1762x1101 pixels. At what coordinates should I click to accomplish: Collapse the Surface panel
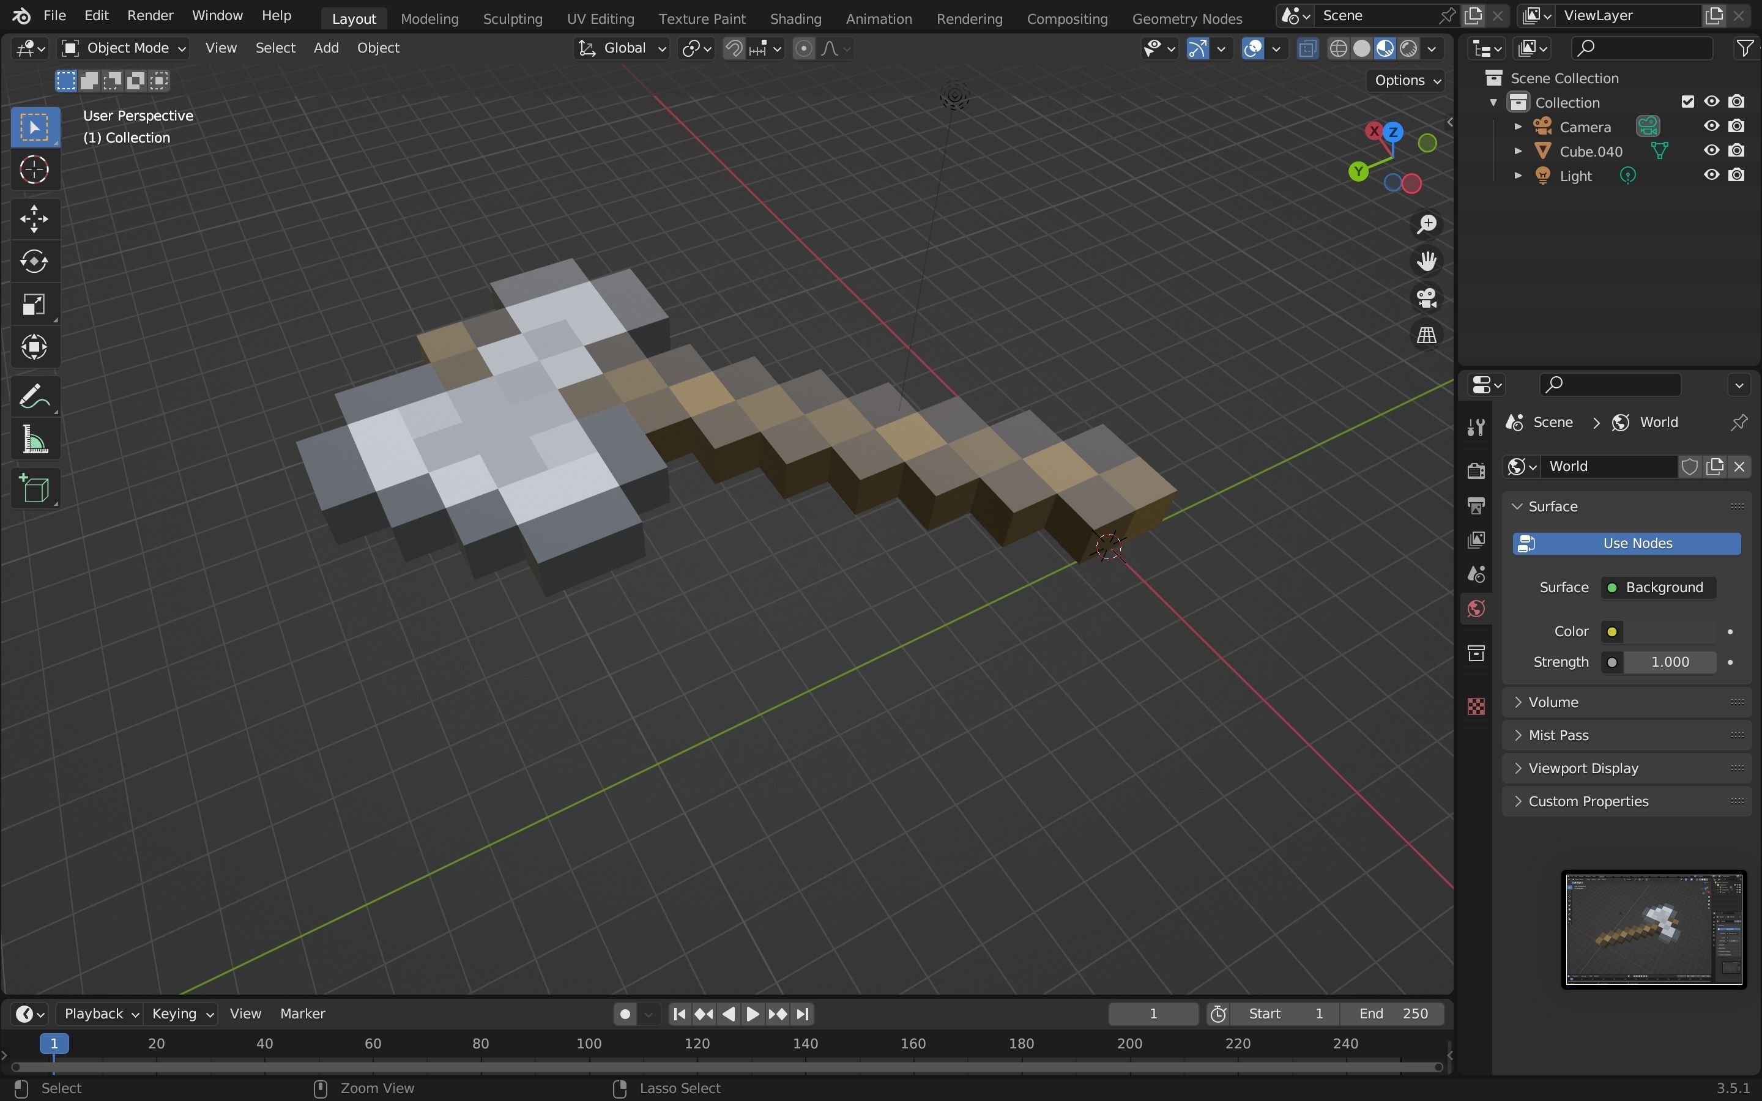(x=1627, y=506)
